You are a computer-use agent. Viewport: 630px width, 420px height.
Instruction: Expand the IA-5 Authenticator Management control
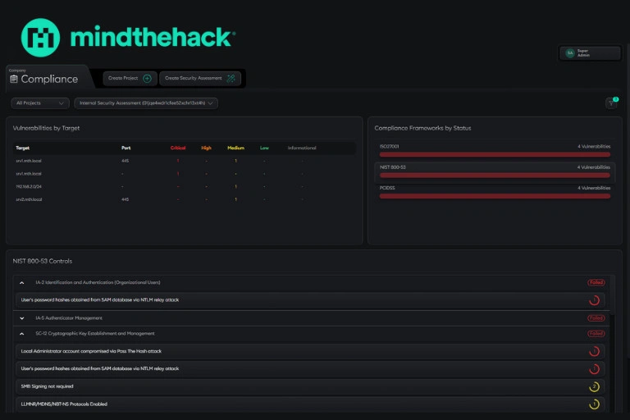coord(21,317)
